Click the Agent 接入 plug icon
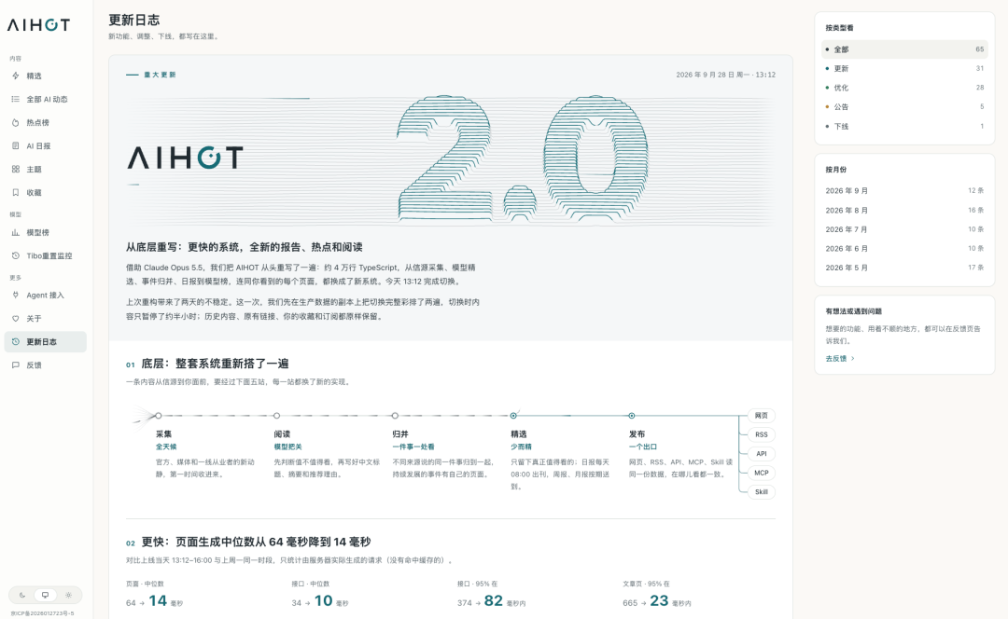The width and height of the screenshot is (1008, 619). pos(16,295)
